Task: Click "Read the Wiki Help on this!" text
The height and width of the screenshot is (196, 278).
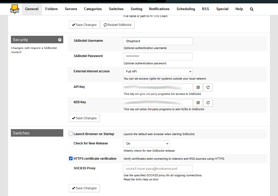Action: [141, 179]
